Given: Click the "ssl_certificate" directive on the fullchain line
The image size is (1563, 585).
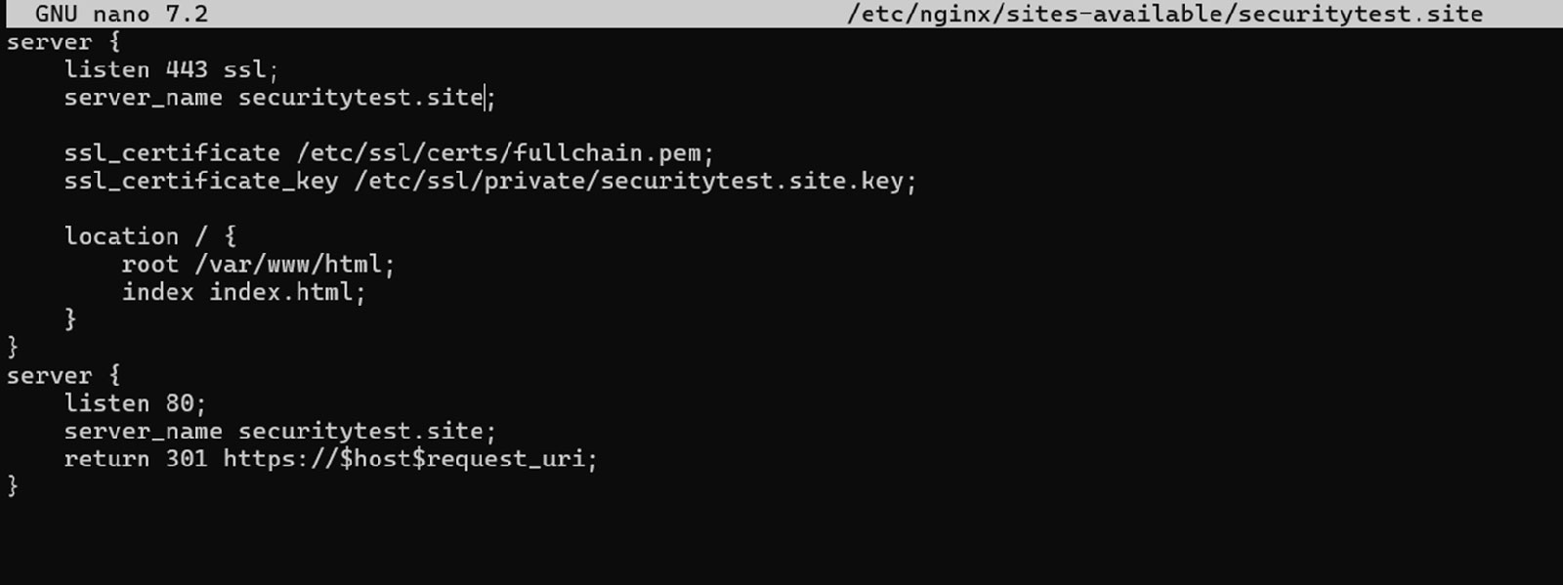Looking at the screenshot, I should point(172,153).
